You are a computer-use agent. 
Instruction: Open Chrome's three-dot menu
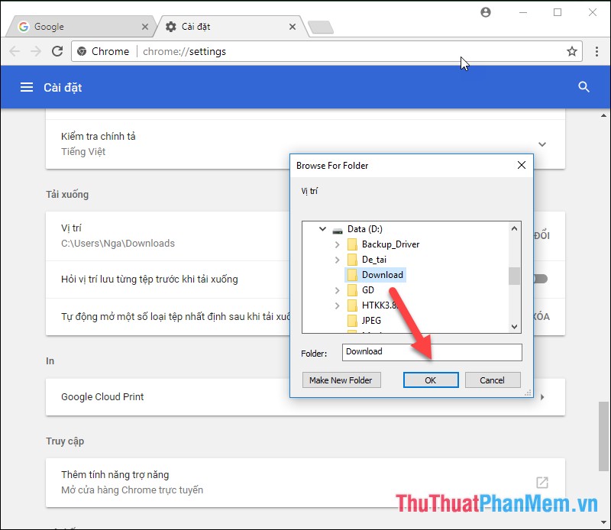(x=598, y=51)
